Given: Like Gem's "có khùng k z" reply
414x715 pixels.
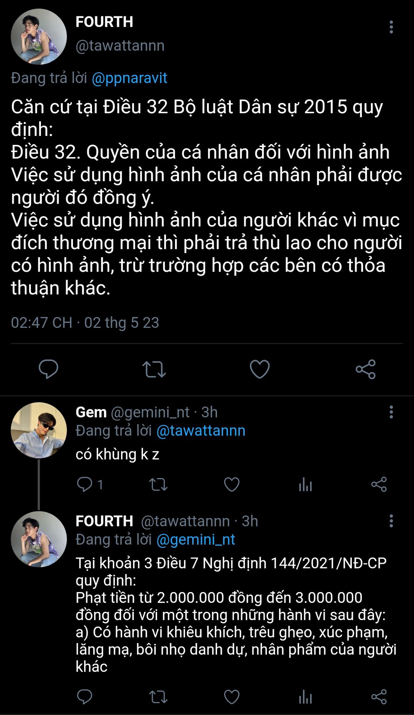Looking at the screenshot, I should (232, 484).
